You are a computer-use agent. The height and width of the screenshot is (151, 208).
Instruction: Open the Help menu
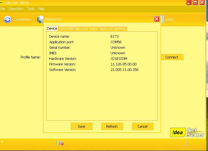(41, 9)
